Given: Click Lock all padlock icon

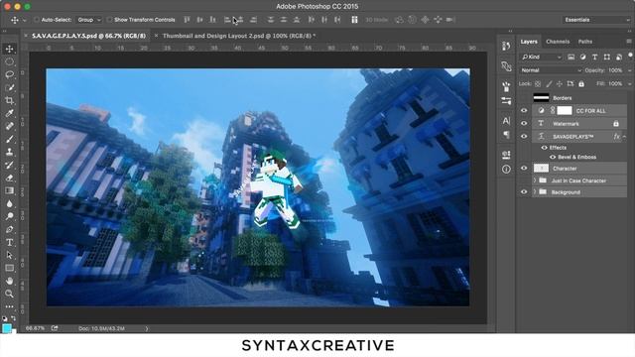Looking at the screenshot, I should click(581, 83).
